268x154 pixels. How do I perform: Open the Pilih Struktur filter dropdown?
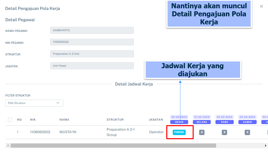pyautogui.click(x=34, y=103)
